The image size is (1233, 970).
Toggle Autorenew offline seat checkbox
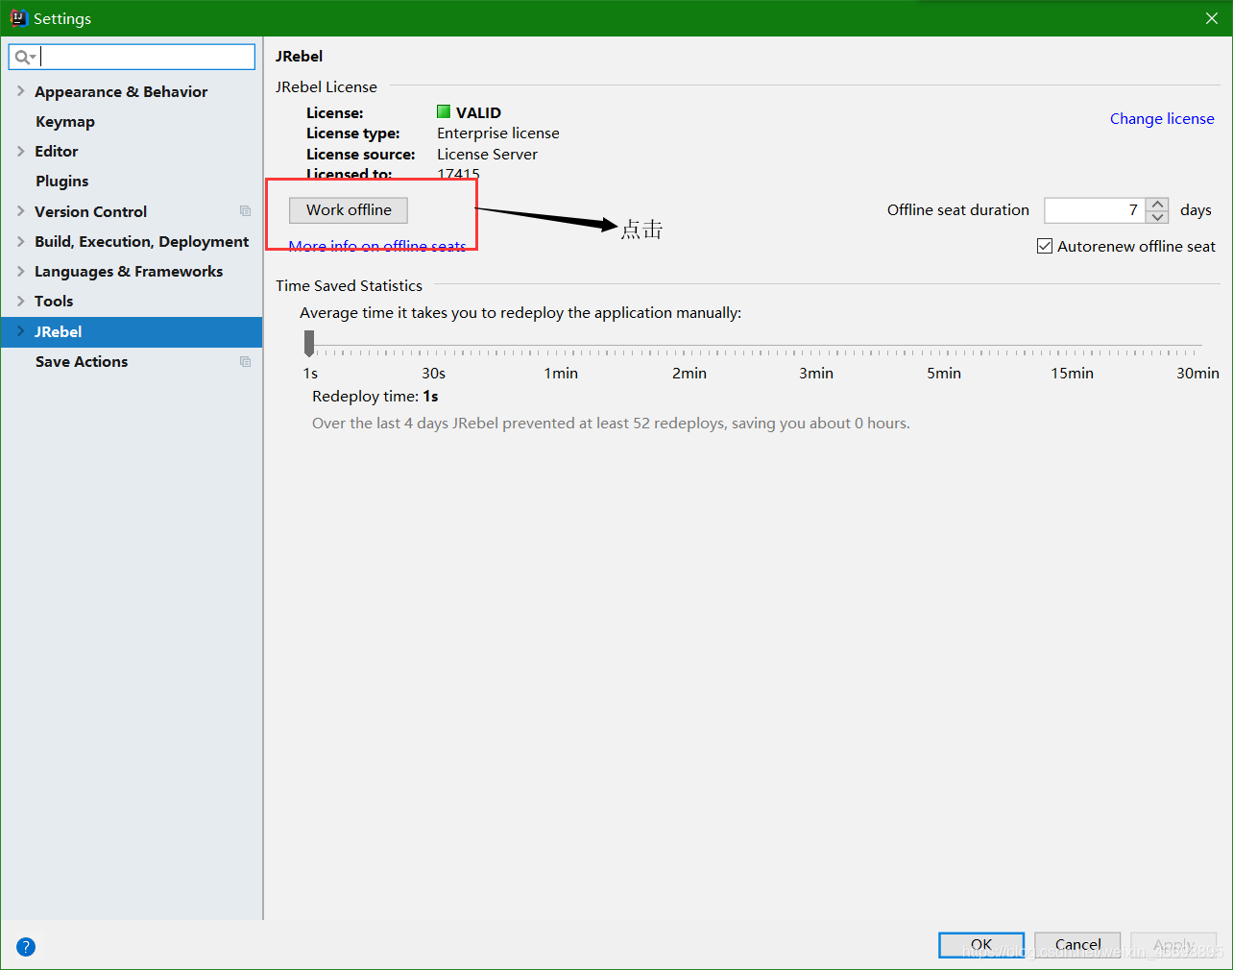click(1045, 247)
